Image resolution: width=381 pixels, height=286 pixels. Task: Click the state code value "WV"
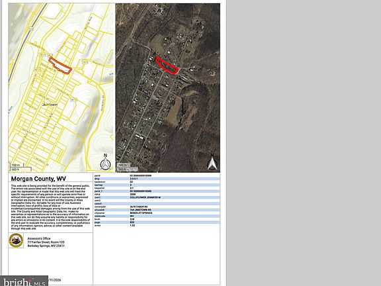pos(132,216)
